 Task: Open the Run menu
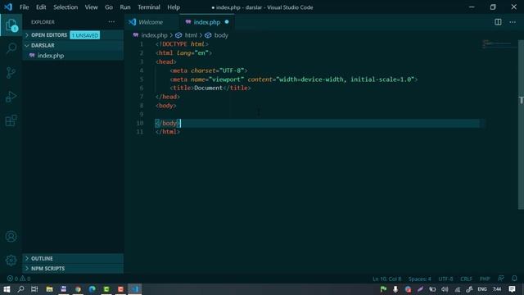point(125,7)
